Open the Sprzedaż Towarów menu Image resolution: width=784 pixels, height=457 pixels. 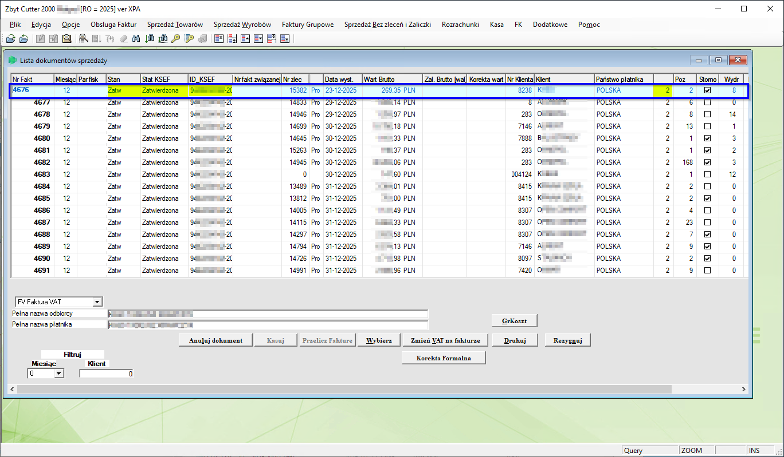coord(175,25)
